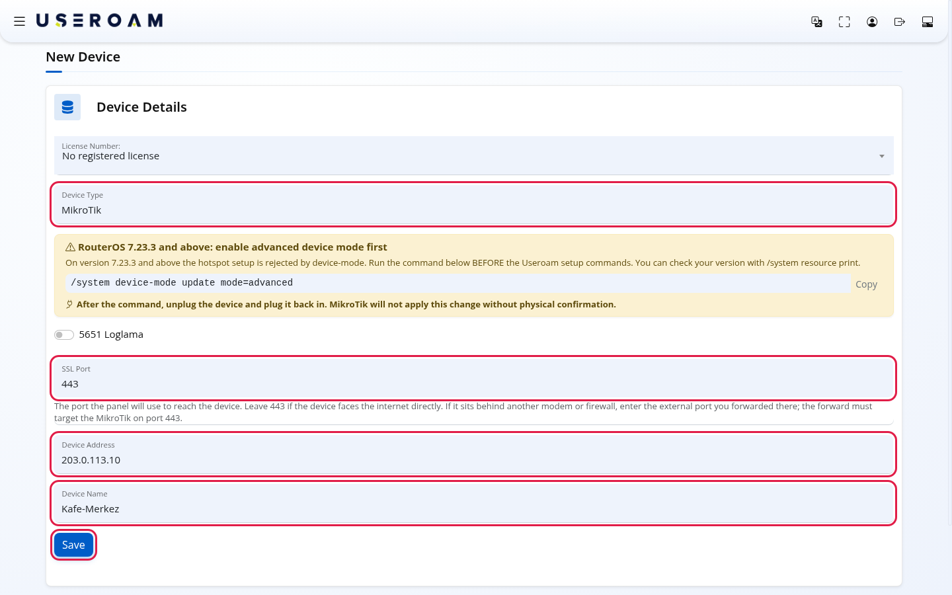This screenshot has height=595, width=952.
Task: Toggle fullscreen mode icon
Action: (x=844, y=22)
